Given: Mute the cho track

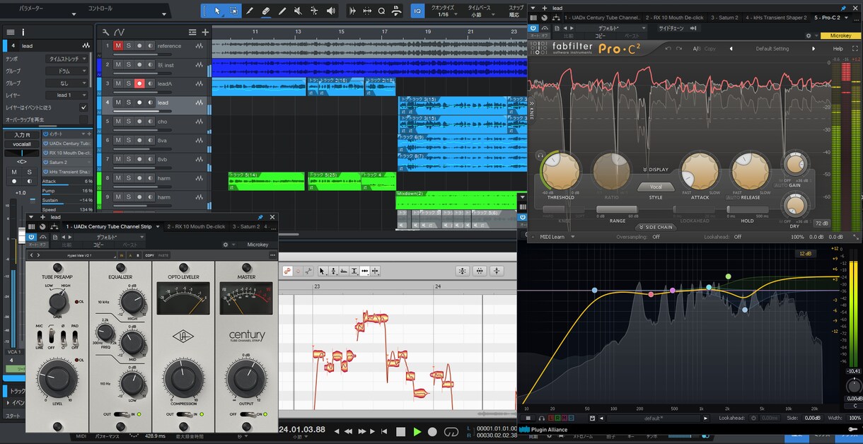Looking at the screenshot, I should click(x=118, y=121).
